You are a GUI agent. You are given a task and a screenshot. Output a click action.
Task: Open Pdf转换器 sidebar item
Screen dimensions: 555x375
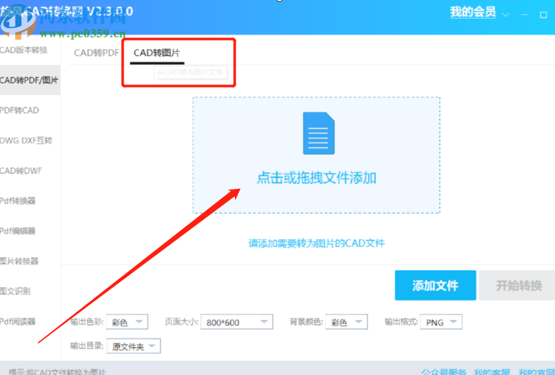click(17, 201)
